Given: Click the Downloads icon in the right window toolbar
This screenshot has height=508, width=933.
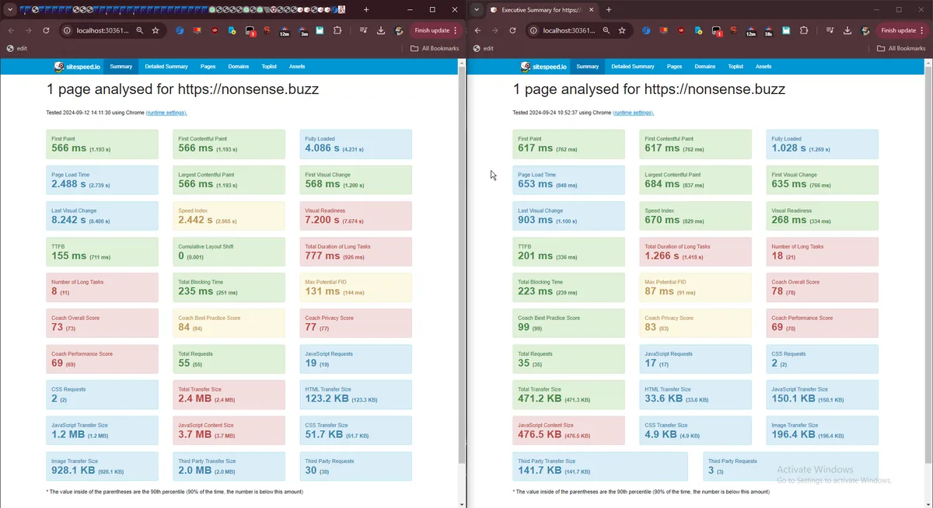Looking at the screenshot, I should pyautogui.click(x=847, y=30).
